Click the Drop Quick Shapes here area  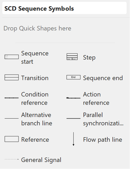tap(37, 28)
